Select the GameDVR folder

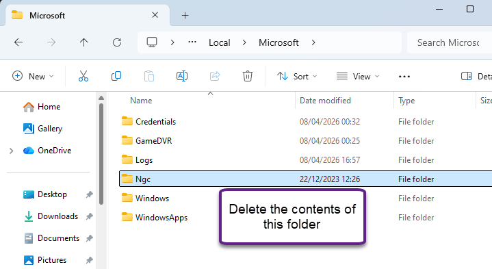point(306,140)
